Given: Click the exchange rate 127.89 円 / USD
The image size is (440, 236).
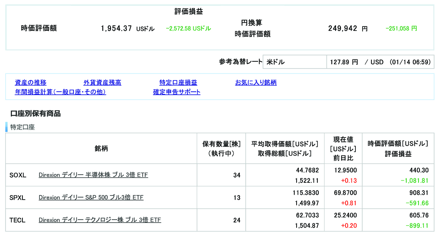Looking at the screenshot, I should 357,62.
